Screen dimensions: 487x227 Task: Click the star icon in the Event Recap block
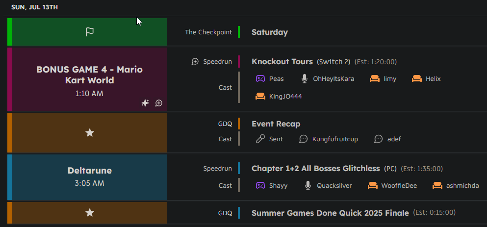point(90,133)
